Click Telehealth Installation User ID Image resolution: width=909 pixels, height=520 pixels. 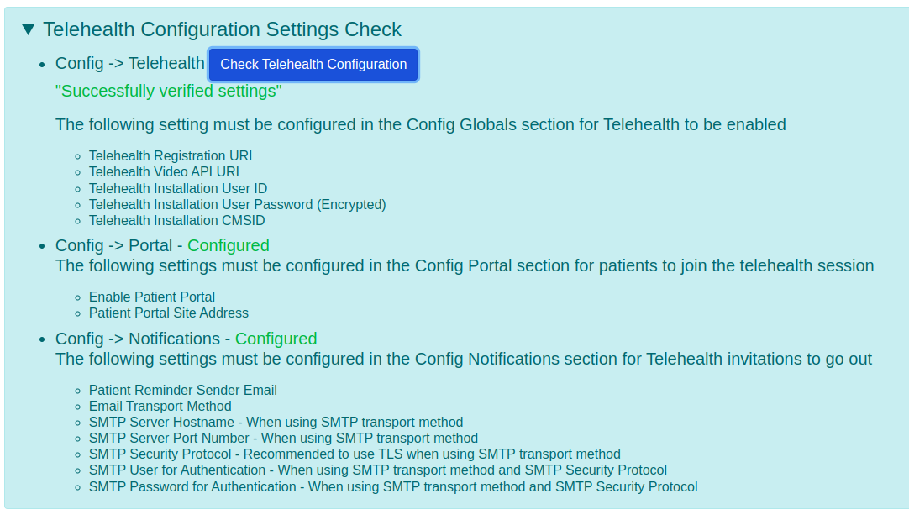point(177,188)
